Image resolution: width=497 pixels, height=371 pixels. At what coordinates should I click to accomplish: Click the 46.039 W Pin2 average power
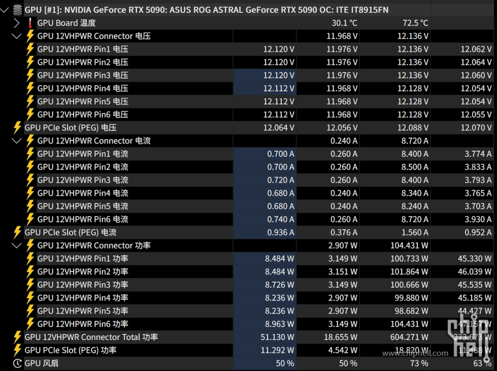tap(475, 272)
